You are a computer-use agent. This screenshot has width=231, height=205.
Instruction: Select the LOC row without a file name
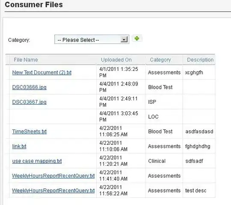(x=110, y=117)
